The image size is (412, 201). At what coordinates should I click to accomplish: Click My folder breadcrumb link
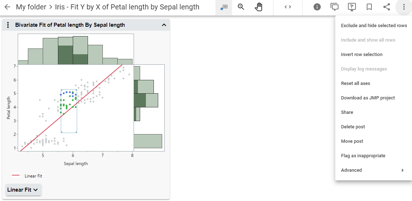[31, 7]
